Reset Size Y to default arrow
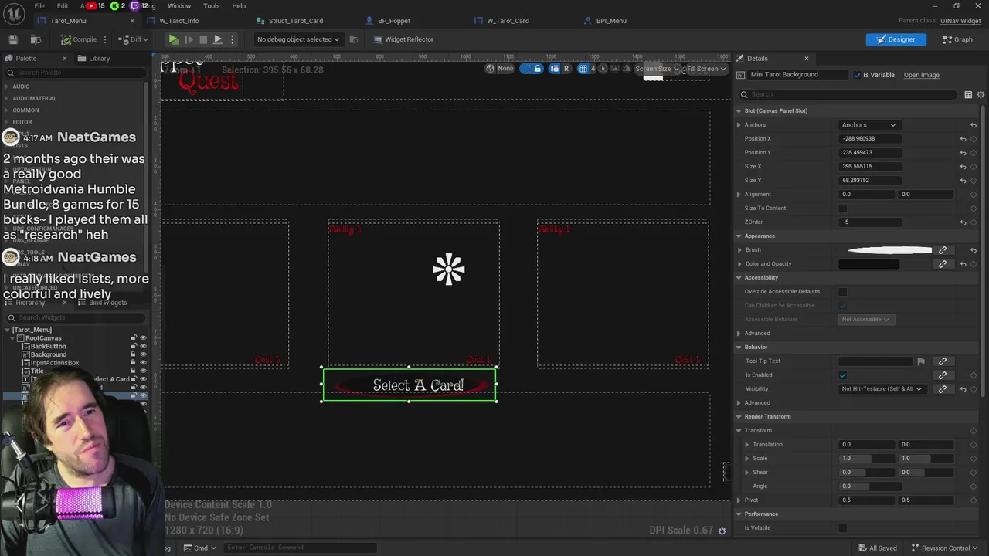Screen dimensions: 989x556 click(x=963, y=181)
